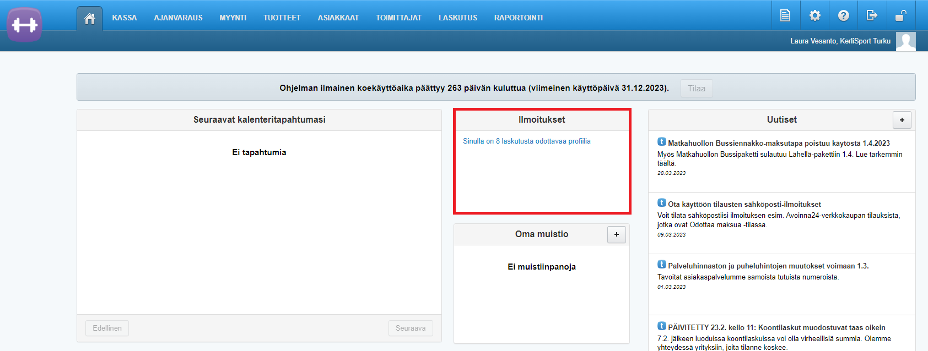This screenshot has width=928, height=351.
Task: Open settings gear icon
Action: [x=814, y=15]
